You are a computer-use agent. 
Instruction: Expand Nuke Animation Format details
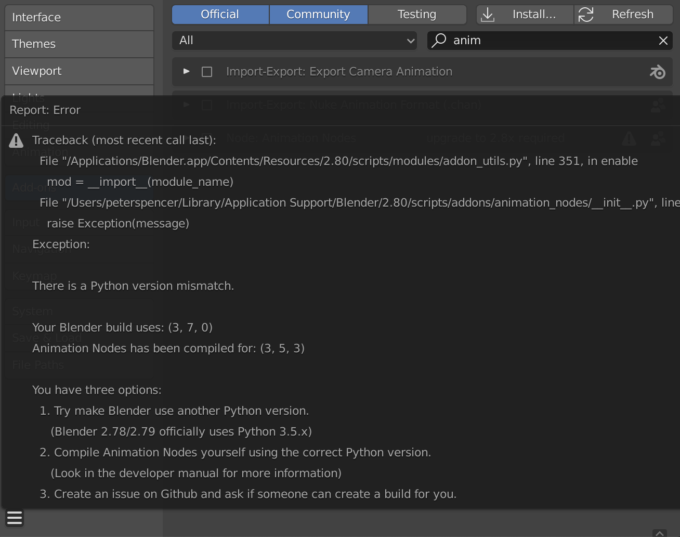tap(186, 105)
